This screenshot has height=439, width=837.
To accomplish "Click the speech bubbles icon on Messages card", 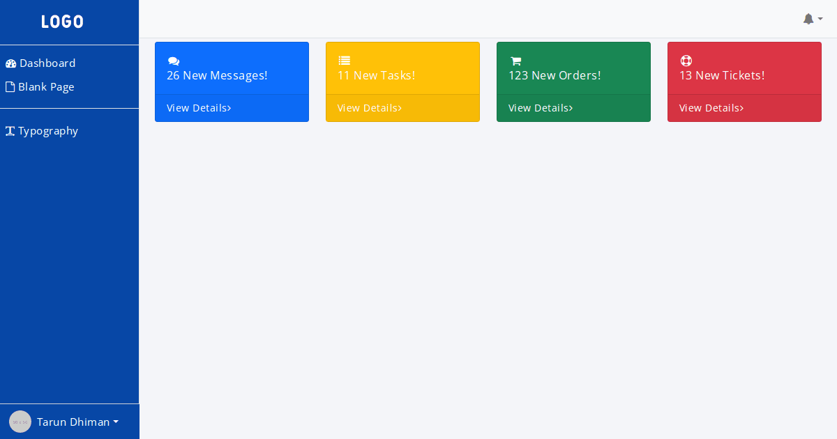I will (174, 61).
